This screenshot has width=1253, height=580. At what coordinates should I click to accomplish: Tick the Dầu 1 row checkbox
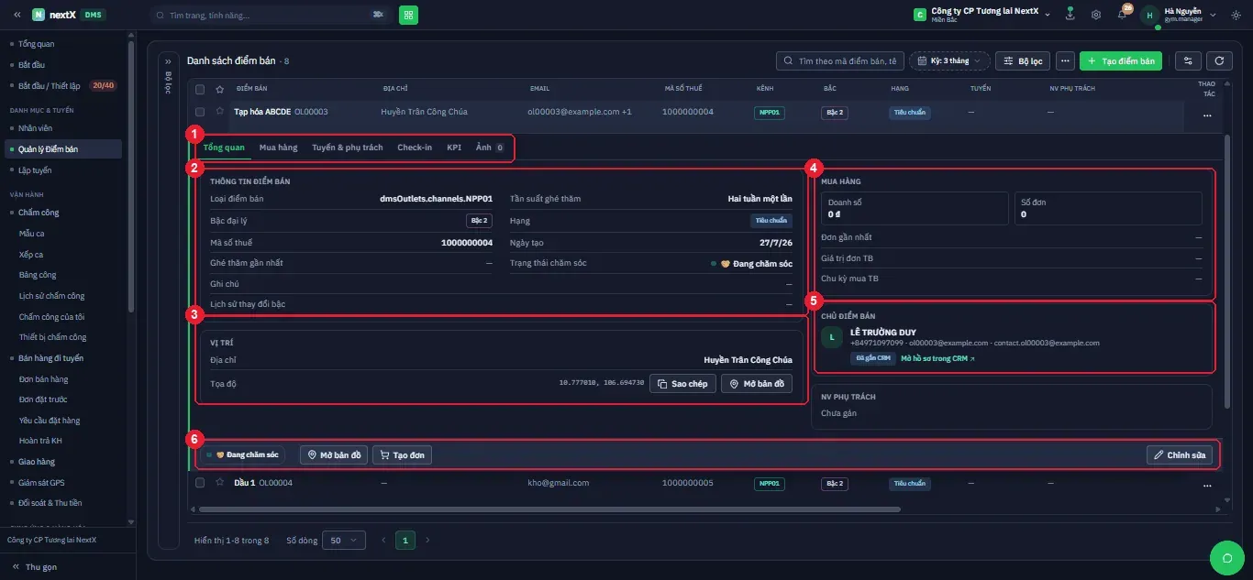pyautogui.click(x=200, y=483)
